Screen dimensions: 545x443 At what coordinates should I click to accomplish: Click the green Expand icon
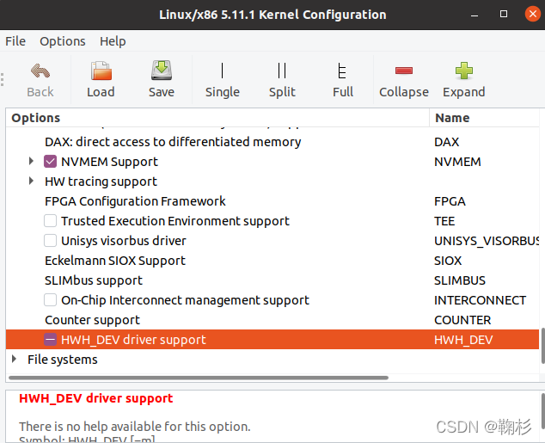(464, 71)
